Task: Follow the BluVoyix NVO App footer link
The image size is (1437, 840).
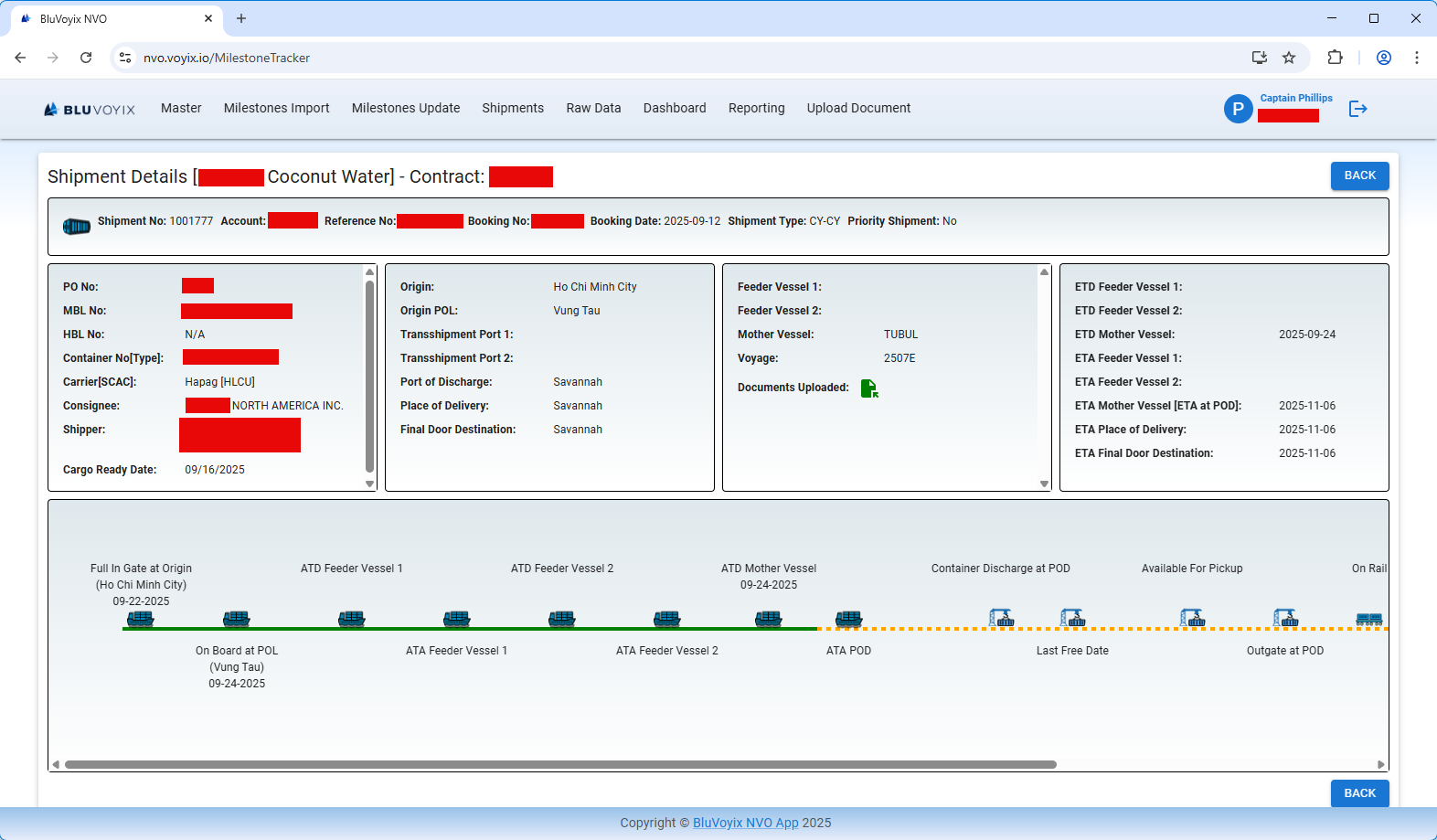Action: pos(745,823)
